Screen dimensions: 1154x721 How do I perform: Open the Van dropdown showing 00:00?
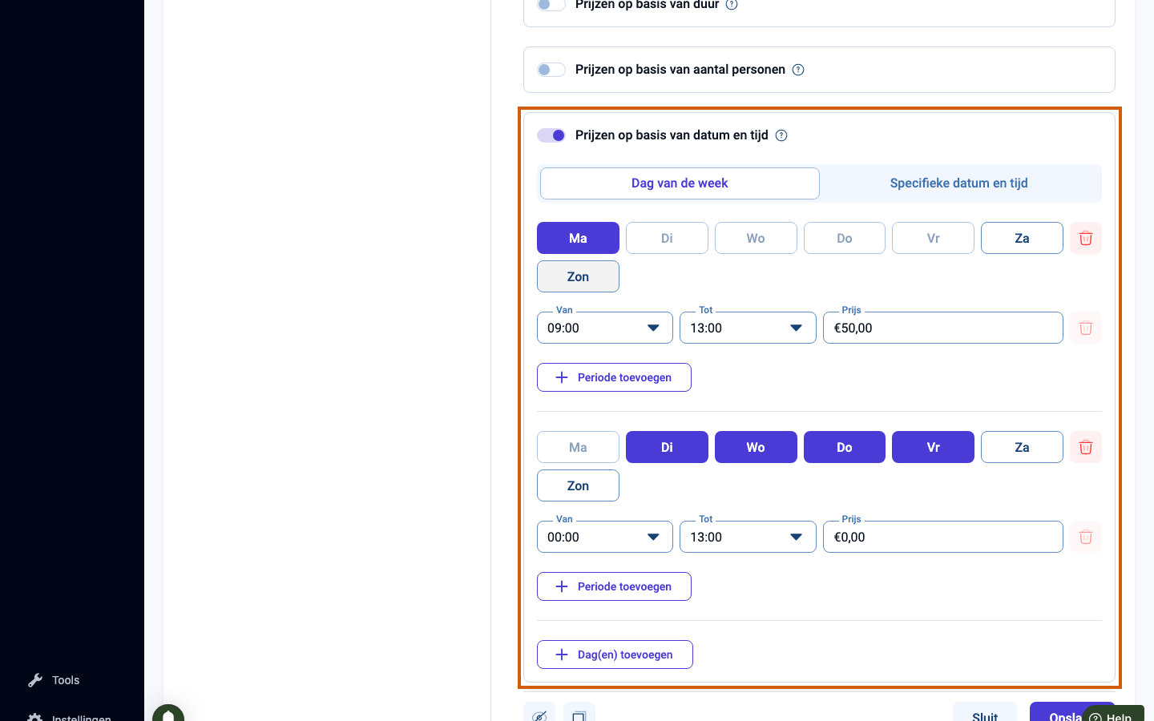pyautogui.click(x=605, y=537)
